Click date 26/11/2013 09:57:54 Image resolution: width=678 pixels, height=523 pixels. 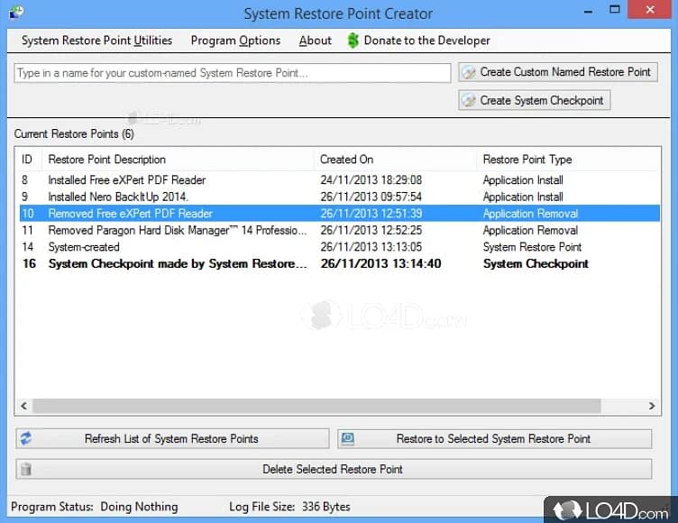(x=371, y=197)
